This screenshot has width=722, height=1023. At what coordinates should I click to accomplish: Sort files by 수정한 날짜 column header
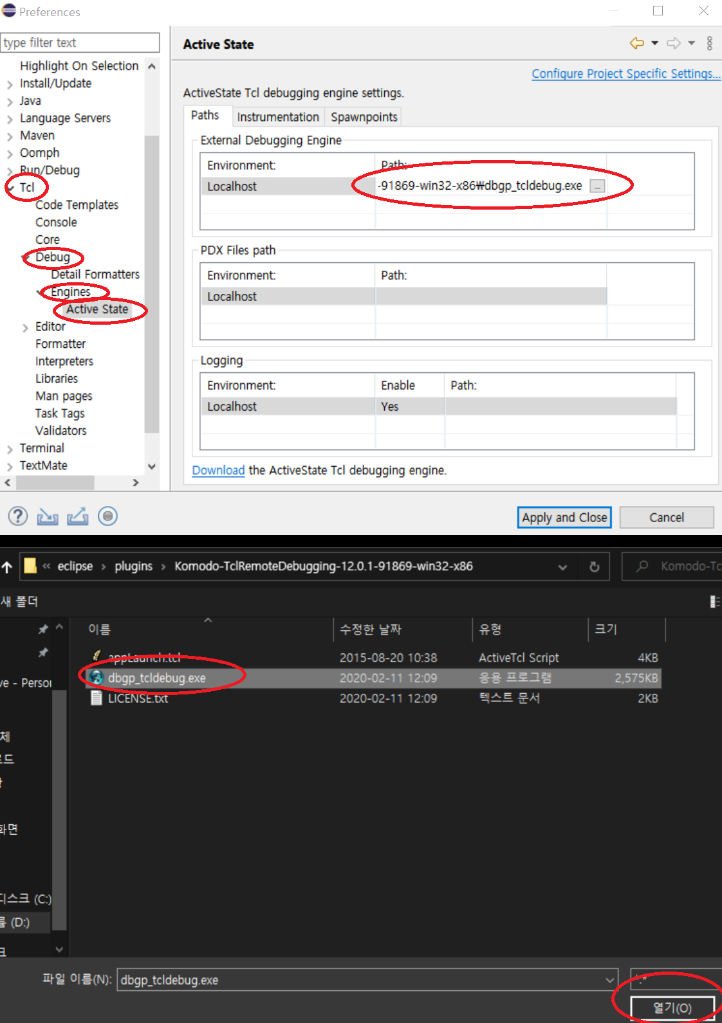(370, 629)
